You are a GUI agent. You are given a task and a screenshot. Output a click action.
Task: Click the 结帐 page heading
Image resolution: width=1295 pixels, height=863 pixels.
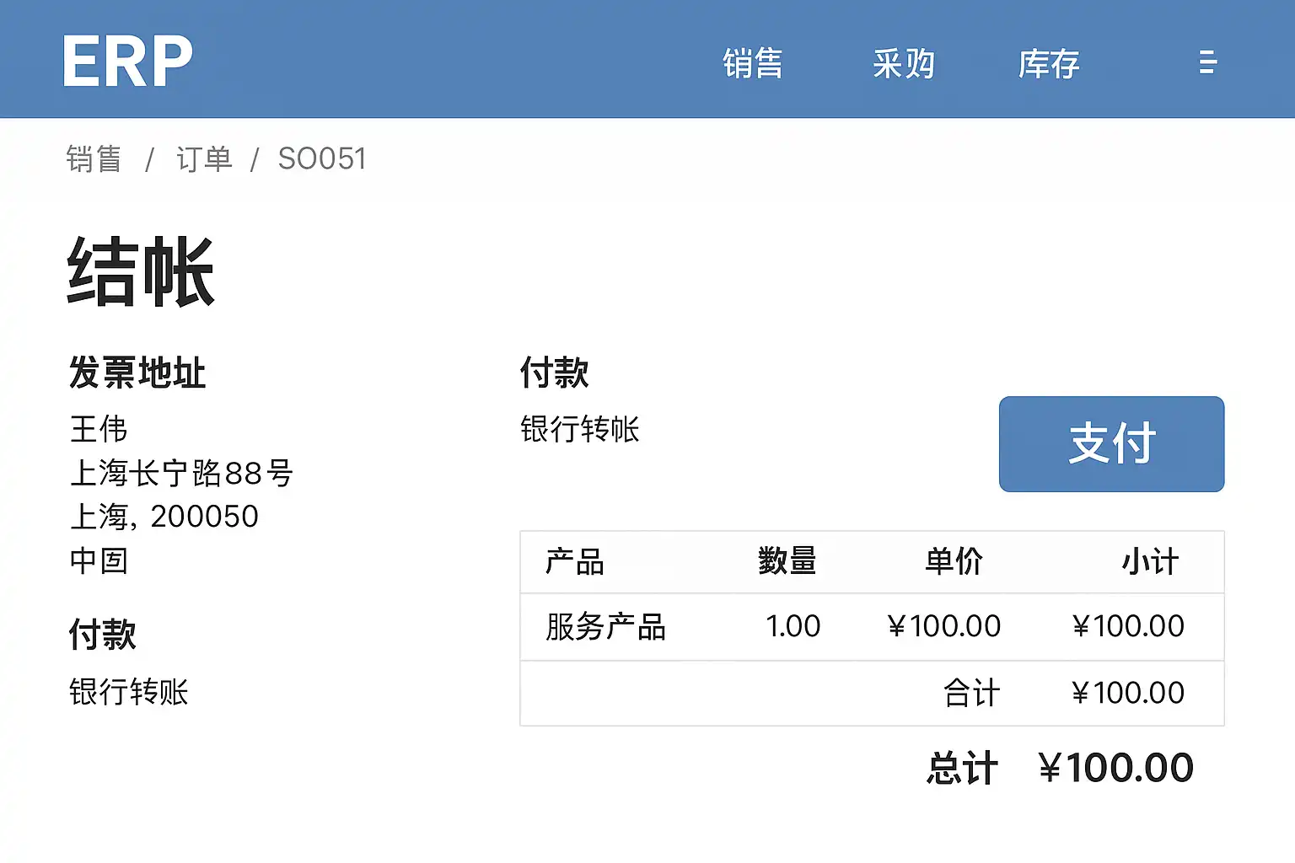tap(141, 272)
